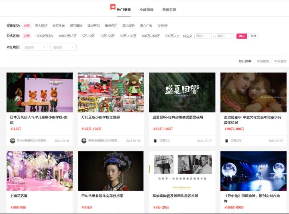Click price text ¥6.8万

point(87,207)
